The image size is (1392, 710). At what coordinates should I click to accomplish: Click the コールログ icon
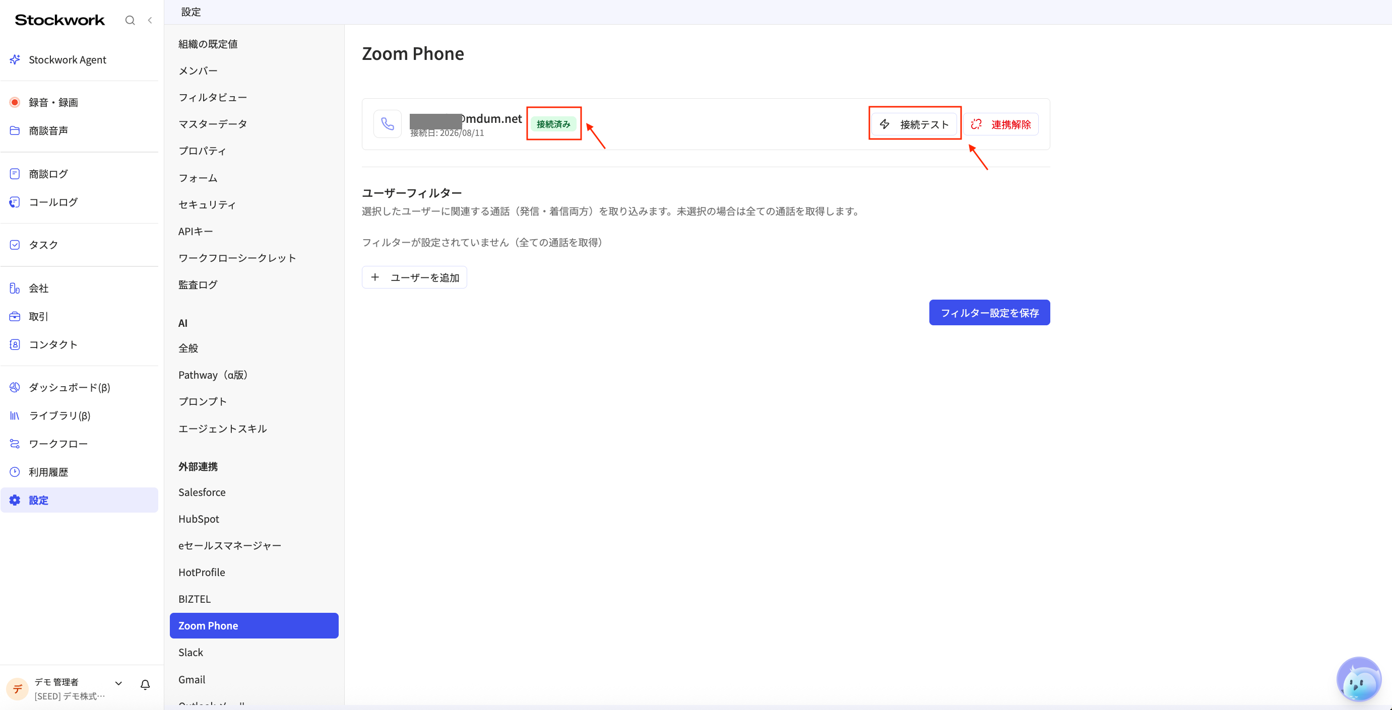tap(15, 202)
